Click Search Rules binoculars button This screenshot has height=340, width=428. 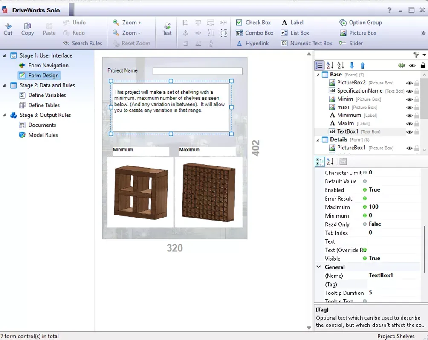pyautogui.click(x=82, y=43)
